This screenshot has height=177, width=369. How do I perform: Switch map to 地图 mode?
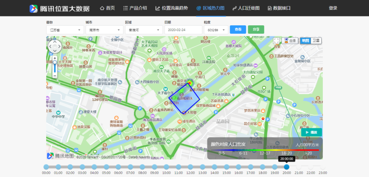pyautogui.click(x=305, y=41)
